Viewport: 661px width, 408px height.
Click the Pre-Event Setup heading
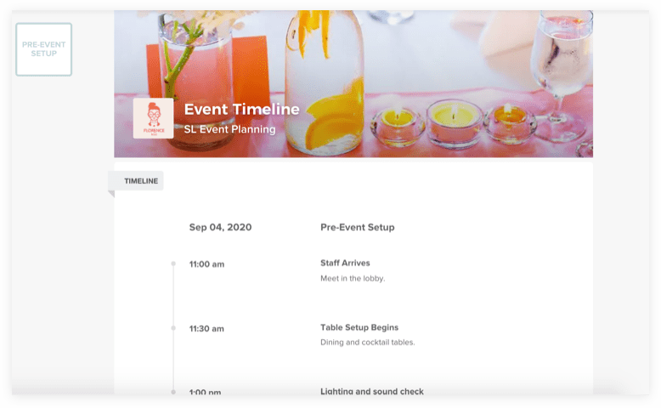pyautogui.click(x=358, y=228)
